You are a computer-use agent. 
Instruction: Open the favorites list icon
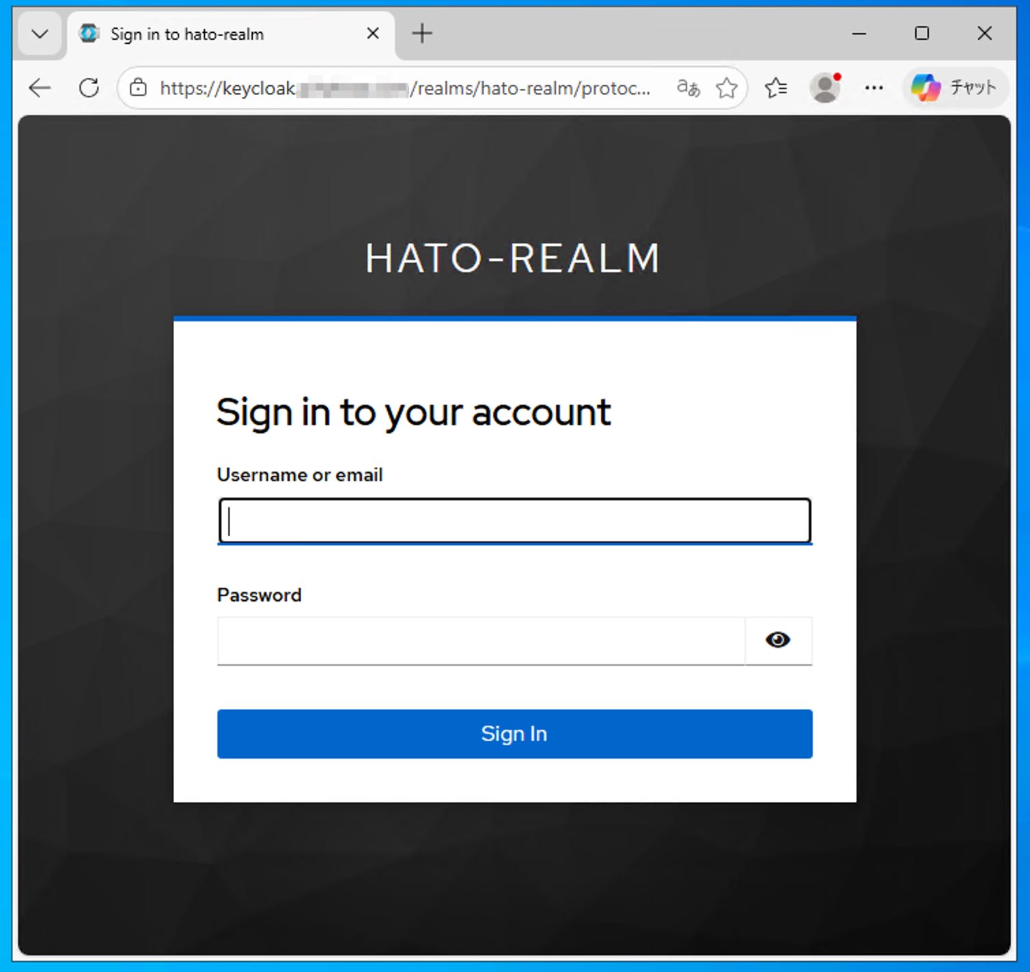[x=776, y=87]
